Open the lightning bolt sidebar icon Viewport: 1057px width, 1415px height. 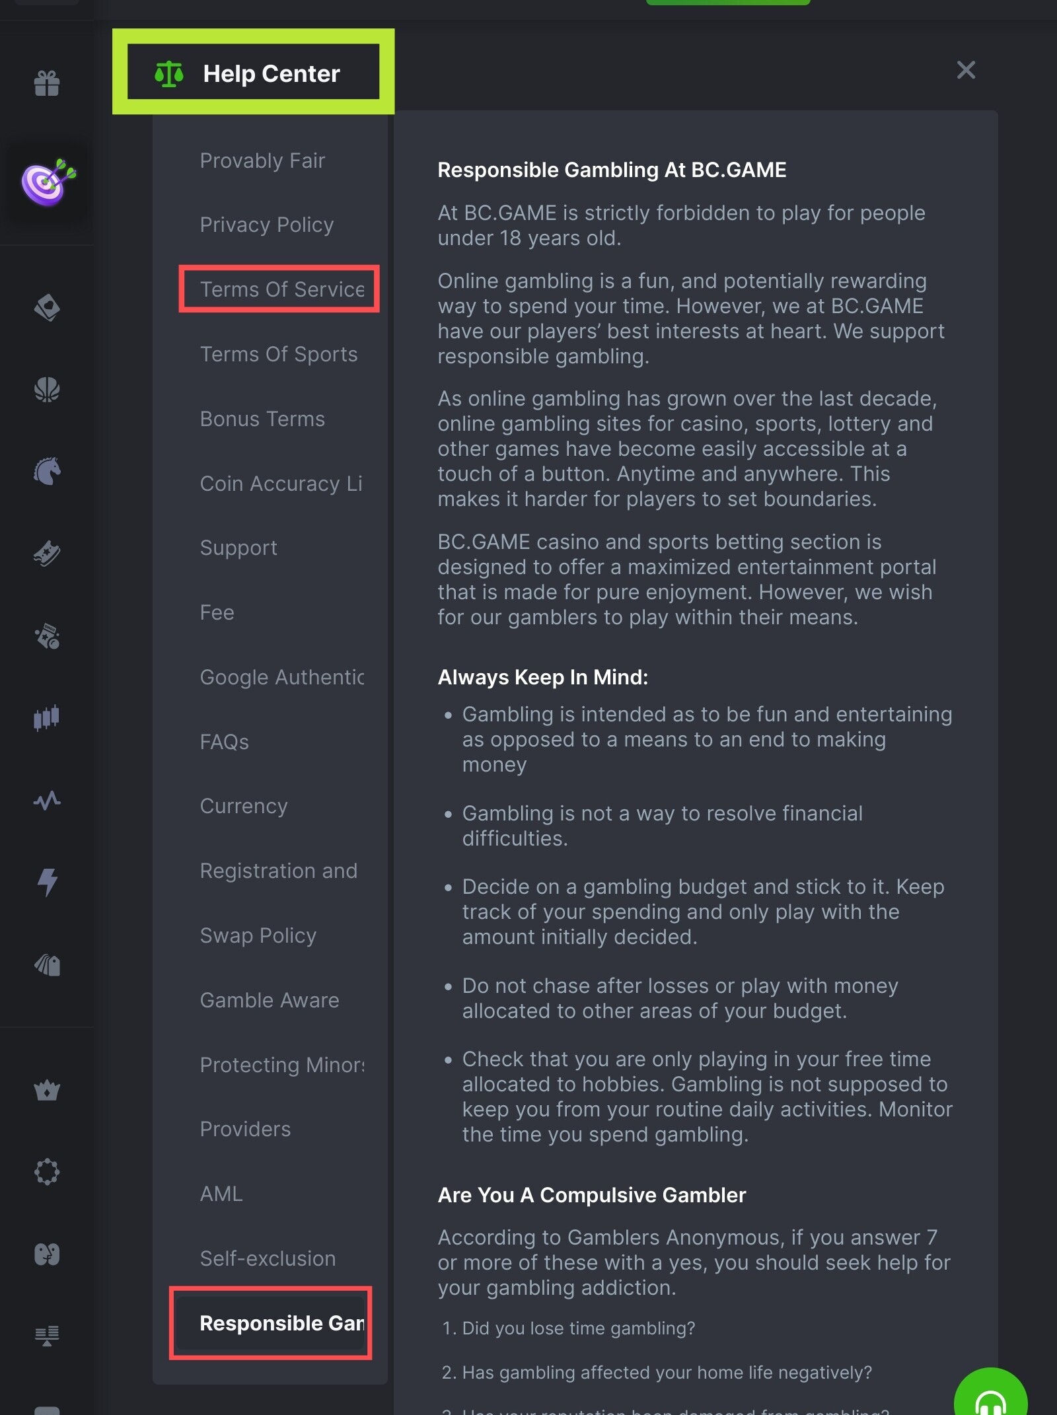pyautogui.click(x=47, y=882)
